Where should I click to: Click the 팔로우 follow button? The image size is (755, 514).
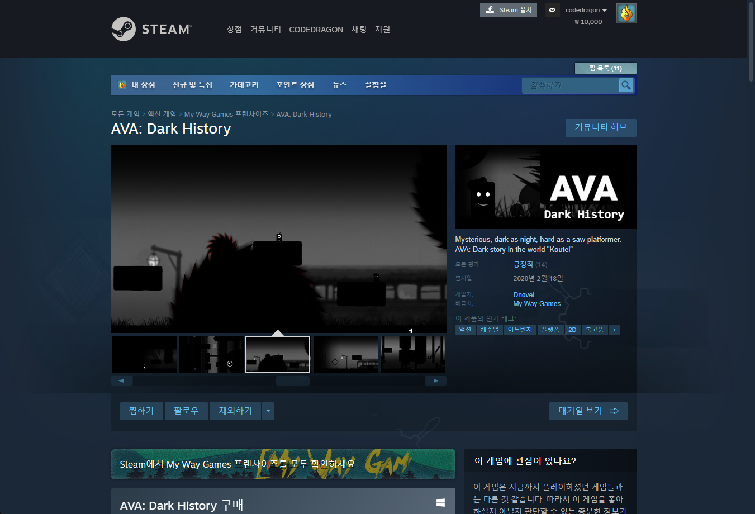click(186, 411)
